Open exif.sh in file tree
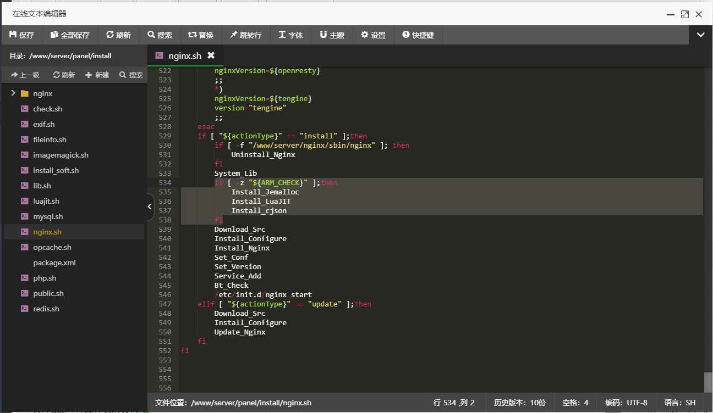713x413 pixels. [x=44, y=124]
